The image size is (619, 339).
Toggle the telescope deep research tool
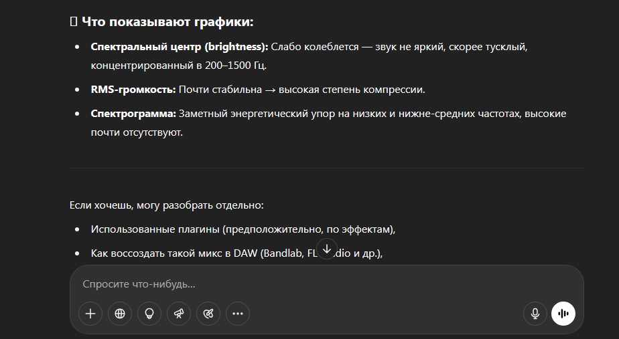click(179, 314)
